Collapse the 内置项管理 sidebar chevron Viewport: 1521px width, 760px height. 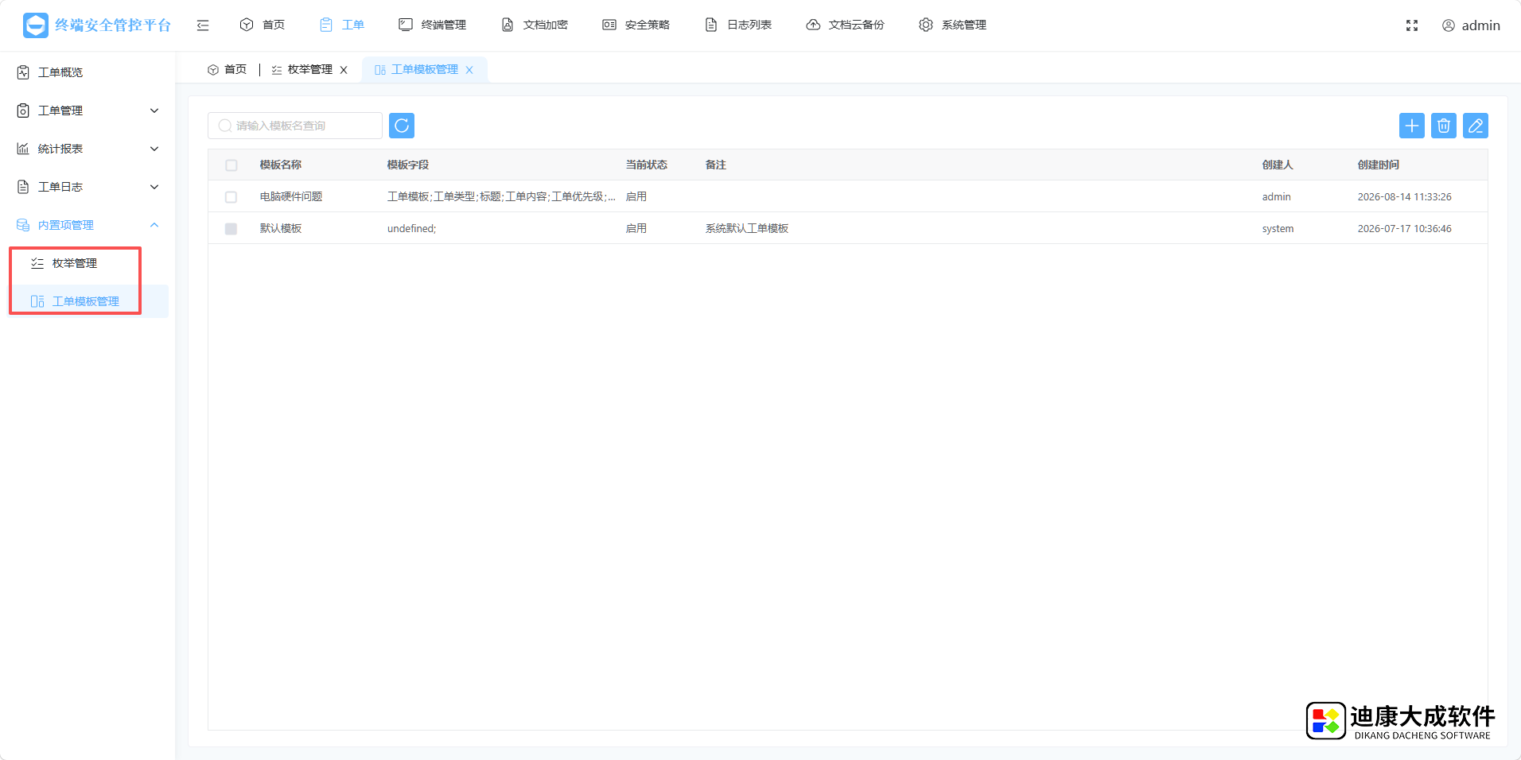coord(154,225)
